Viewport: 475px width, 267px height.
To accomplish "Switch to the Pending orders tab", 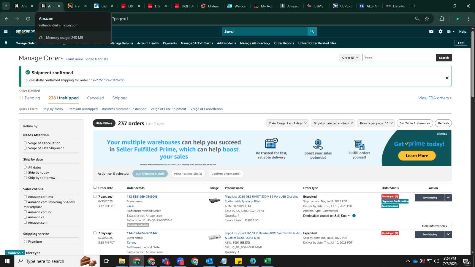I will [x=29, y=98].
